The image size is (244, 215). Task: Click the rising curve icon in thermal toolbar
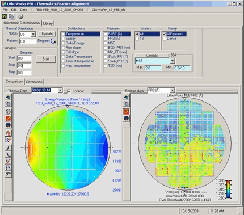pyautogui.click(x=8, y=148)
